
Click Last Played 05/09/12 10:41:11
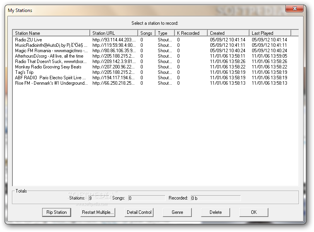point(270,45)
